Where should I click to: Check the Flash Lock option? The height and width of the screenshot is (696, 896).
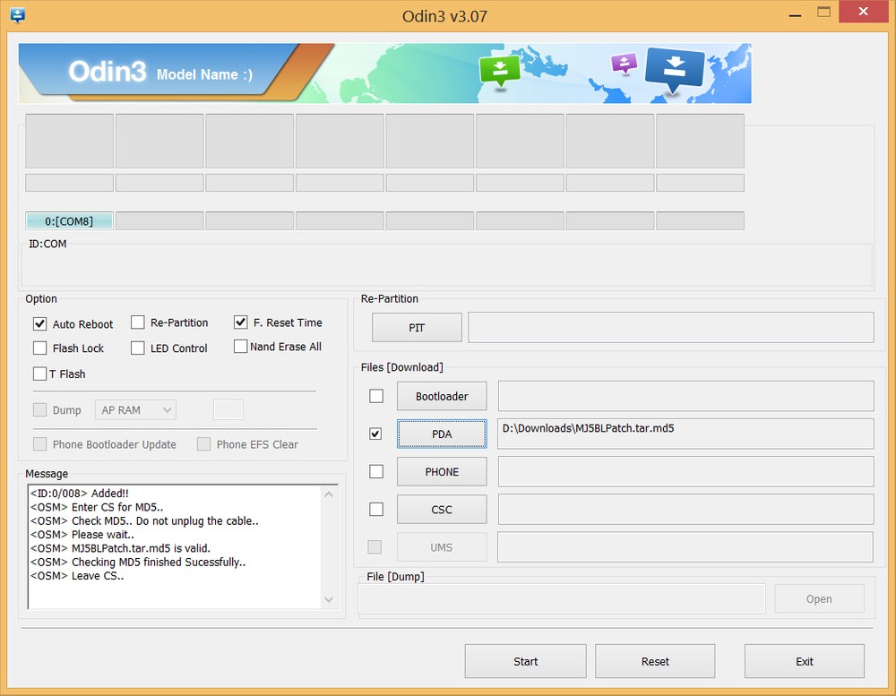(x=40, y=348)
